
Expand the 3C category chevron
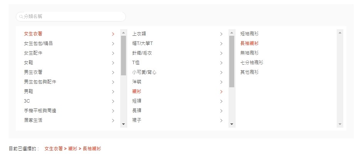[x=113, y=101]
